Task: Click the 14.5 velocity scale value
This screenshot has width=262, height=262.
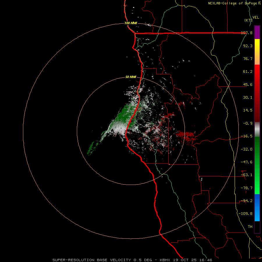Action: coord(248,110)
